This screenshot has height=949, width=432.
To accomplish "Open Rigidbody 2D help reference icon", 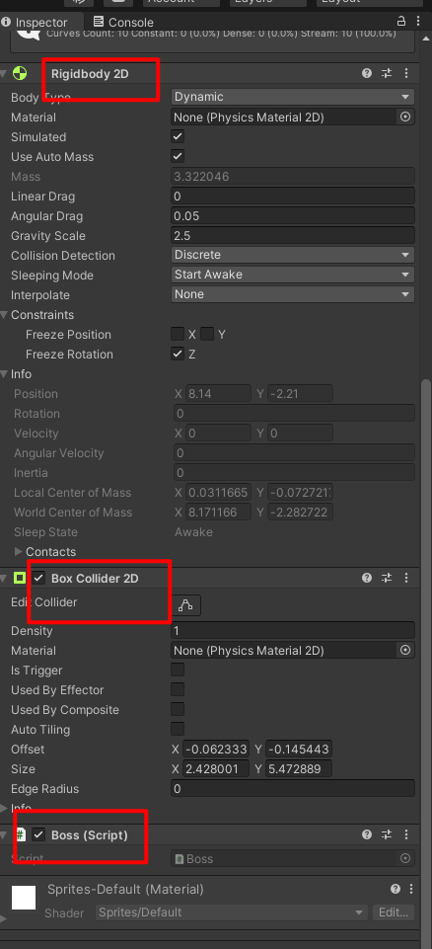I will [x=367, y=73].
